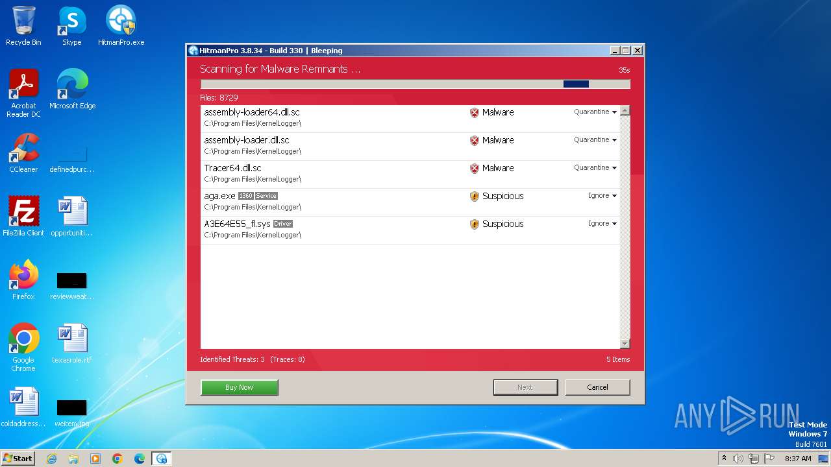Launch Google Chrome desktop shortcut
The image size is (831, 467).
click(23, 347)
